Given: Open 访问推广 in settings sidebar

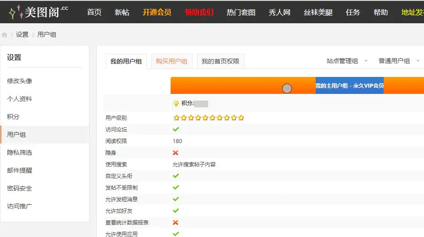Looking at the screenshot, I should (x=19, y=206).
